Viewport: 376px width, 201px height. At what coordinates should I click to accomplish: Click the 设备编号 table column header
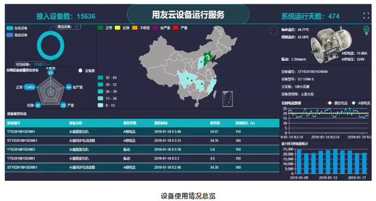14,123
